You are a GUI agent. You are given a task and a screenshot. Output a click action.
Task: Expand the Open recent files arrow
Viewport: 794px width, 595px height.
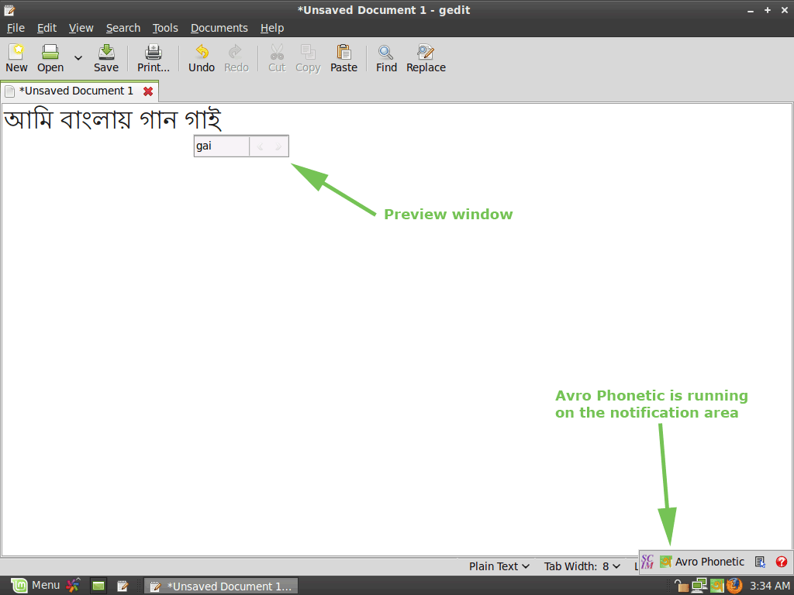(78, 58)
